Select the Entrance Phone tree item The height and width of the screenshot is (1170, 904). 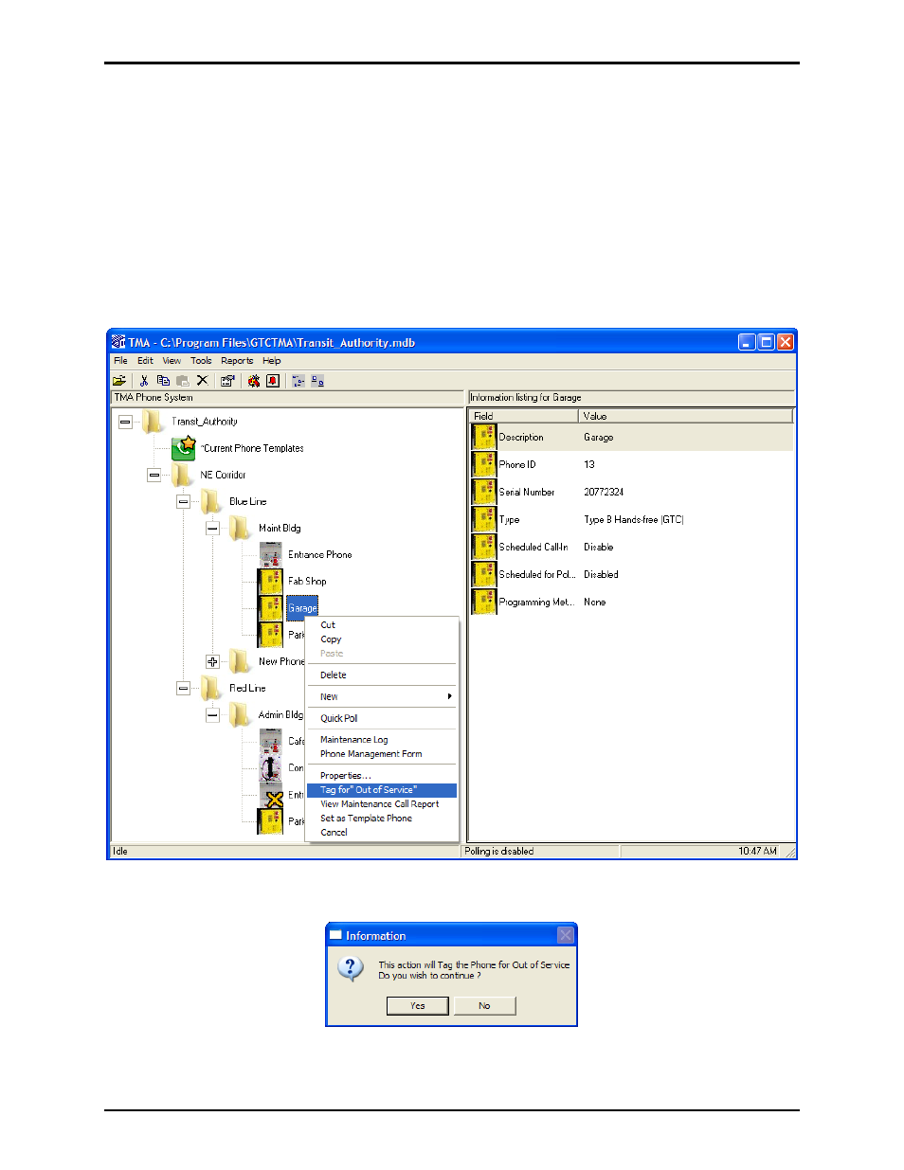[x=320, y=555]
